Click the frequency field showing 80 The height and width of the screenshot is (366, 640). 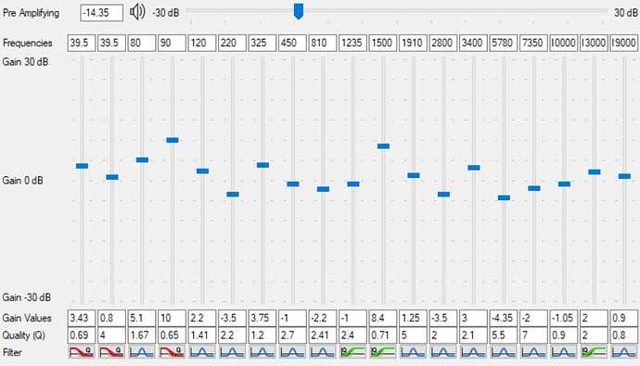point(142,43)
